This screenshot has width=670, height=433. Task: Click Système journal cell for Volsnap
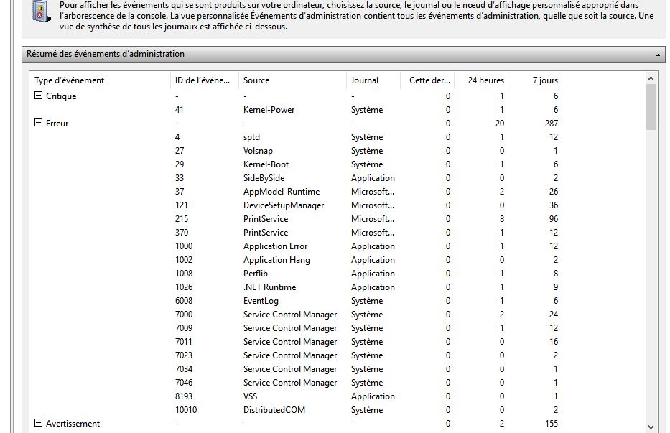pyautogui.click(x=367, y=151)
